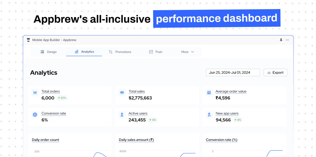Click the Analytics bar chart icon
The image size is (316, 157).
click(77, 52)
